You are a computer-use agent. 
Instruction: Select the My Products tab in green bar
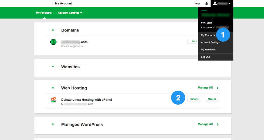click(x=44, y=13)
